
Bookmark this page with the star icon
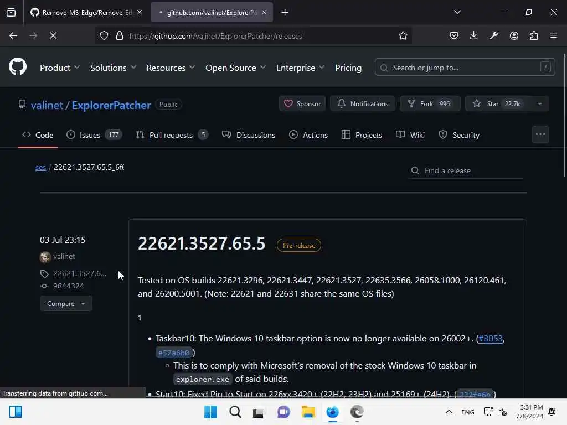(x=403, y=35)
